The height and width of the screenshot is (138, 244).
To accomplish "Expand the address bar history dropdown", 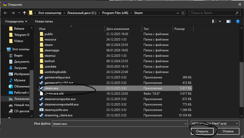I will click(178, 13).
